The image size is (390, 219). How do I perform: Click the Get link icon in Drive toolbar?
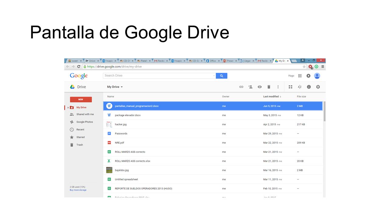[241, 87]
